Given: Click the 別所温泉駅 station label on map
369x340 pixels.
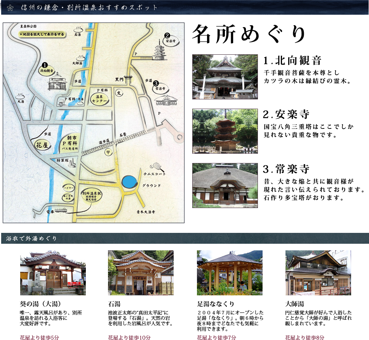Looking at the screenshot, I should pos(92,196).
